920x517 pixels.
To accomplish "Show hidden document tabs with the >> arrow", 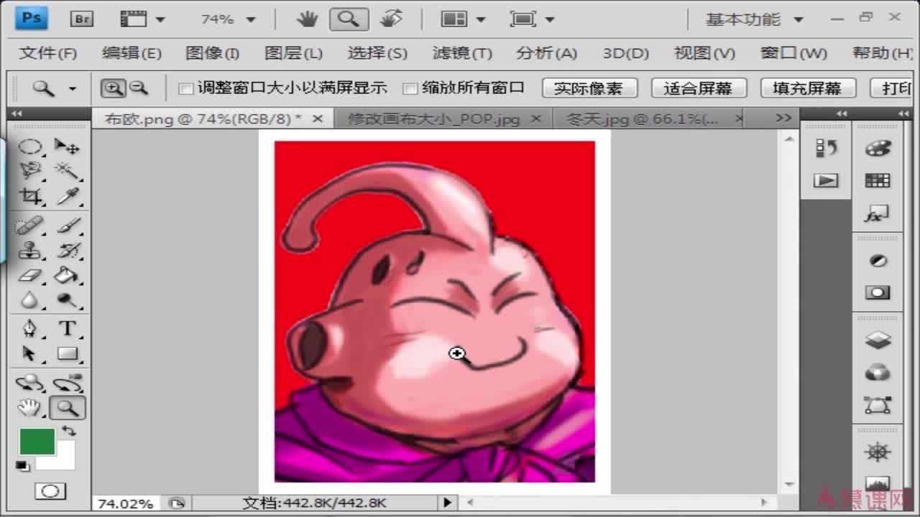I will click(784, 118).
